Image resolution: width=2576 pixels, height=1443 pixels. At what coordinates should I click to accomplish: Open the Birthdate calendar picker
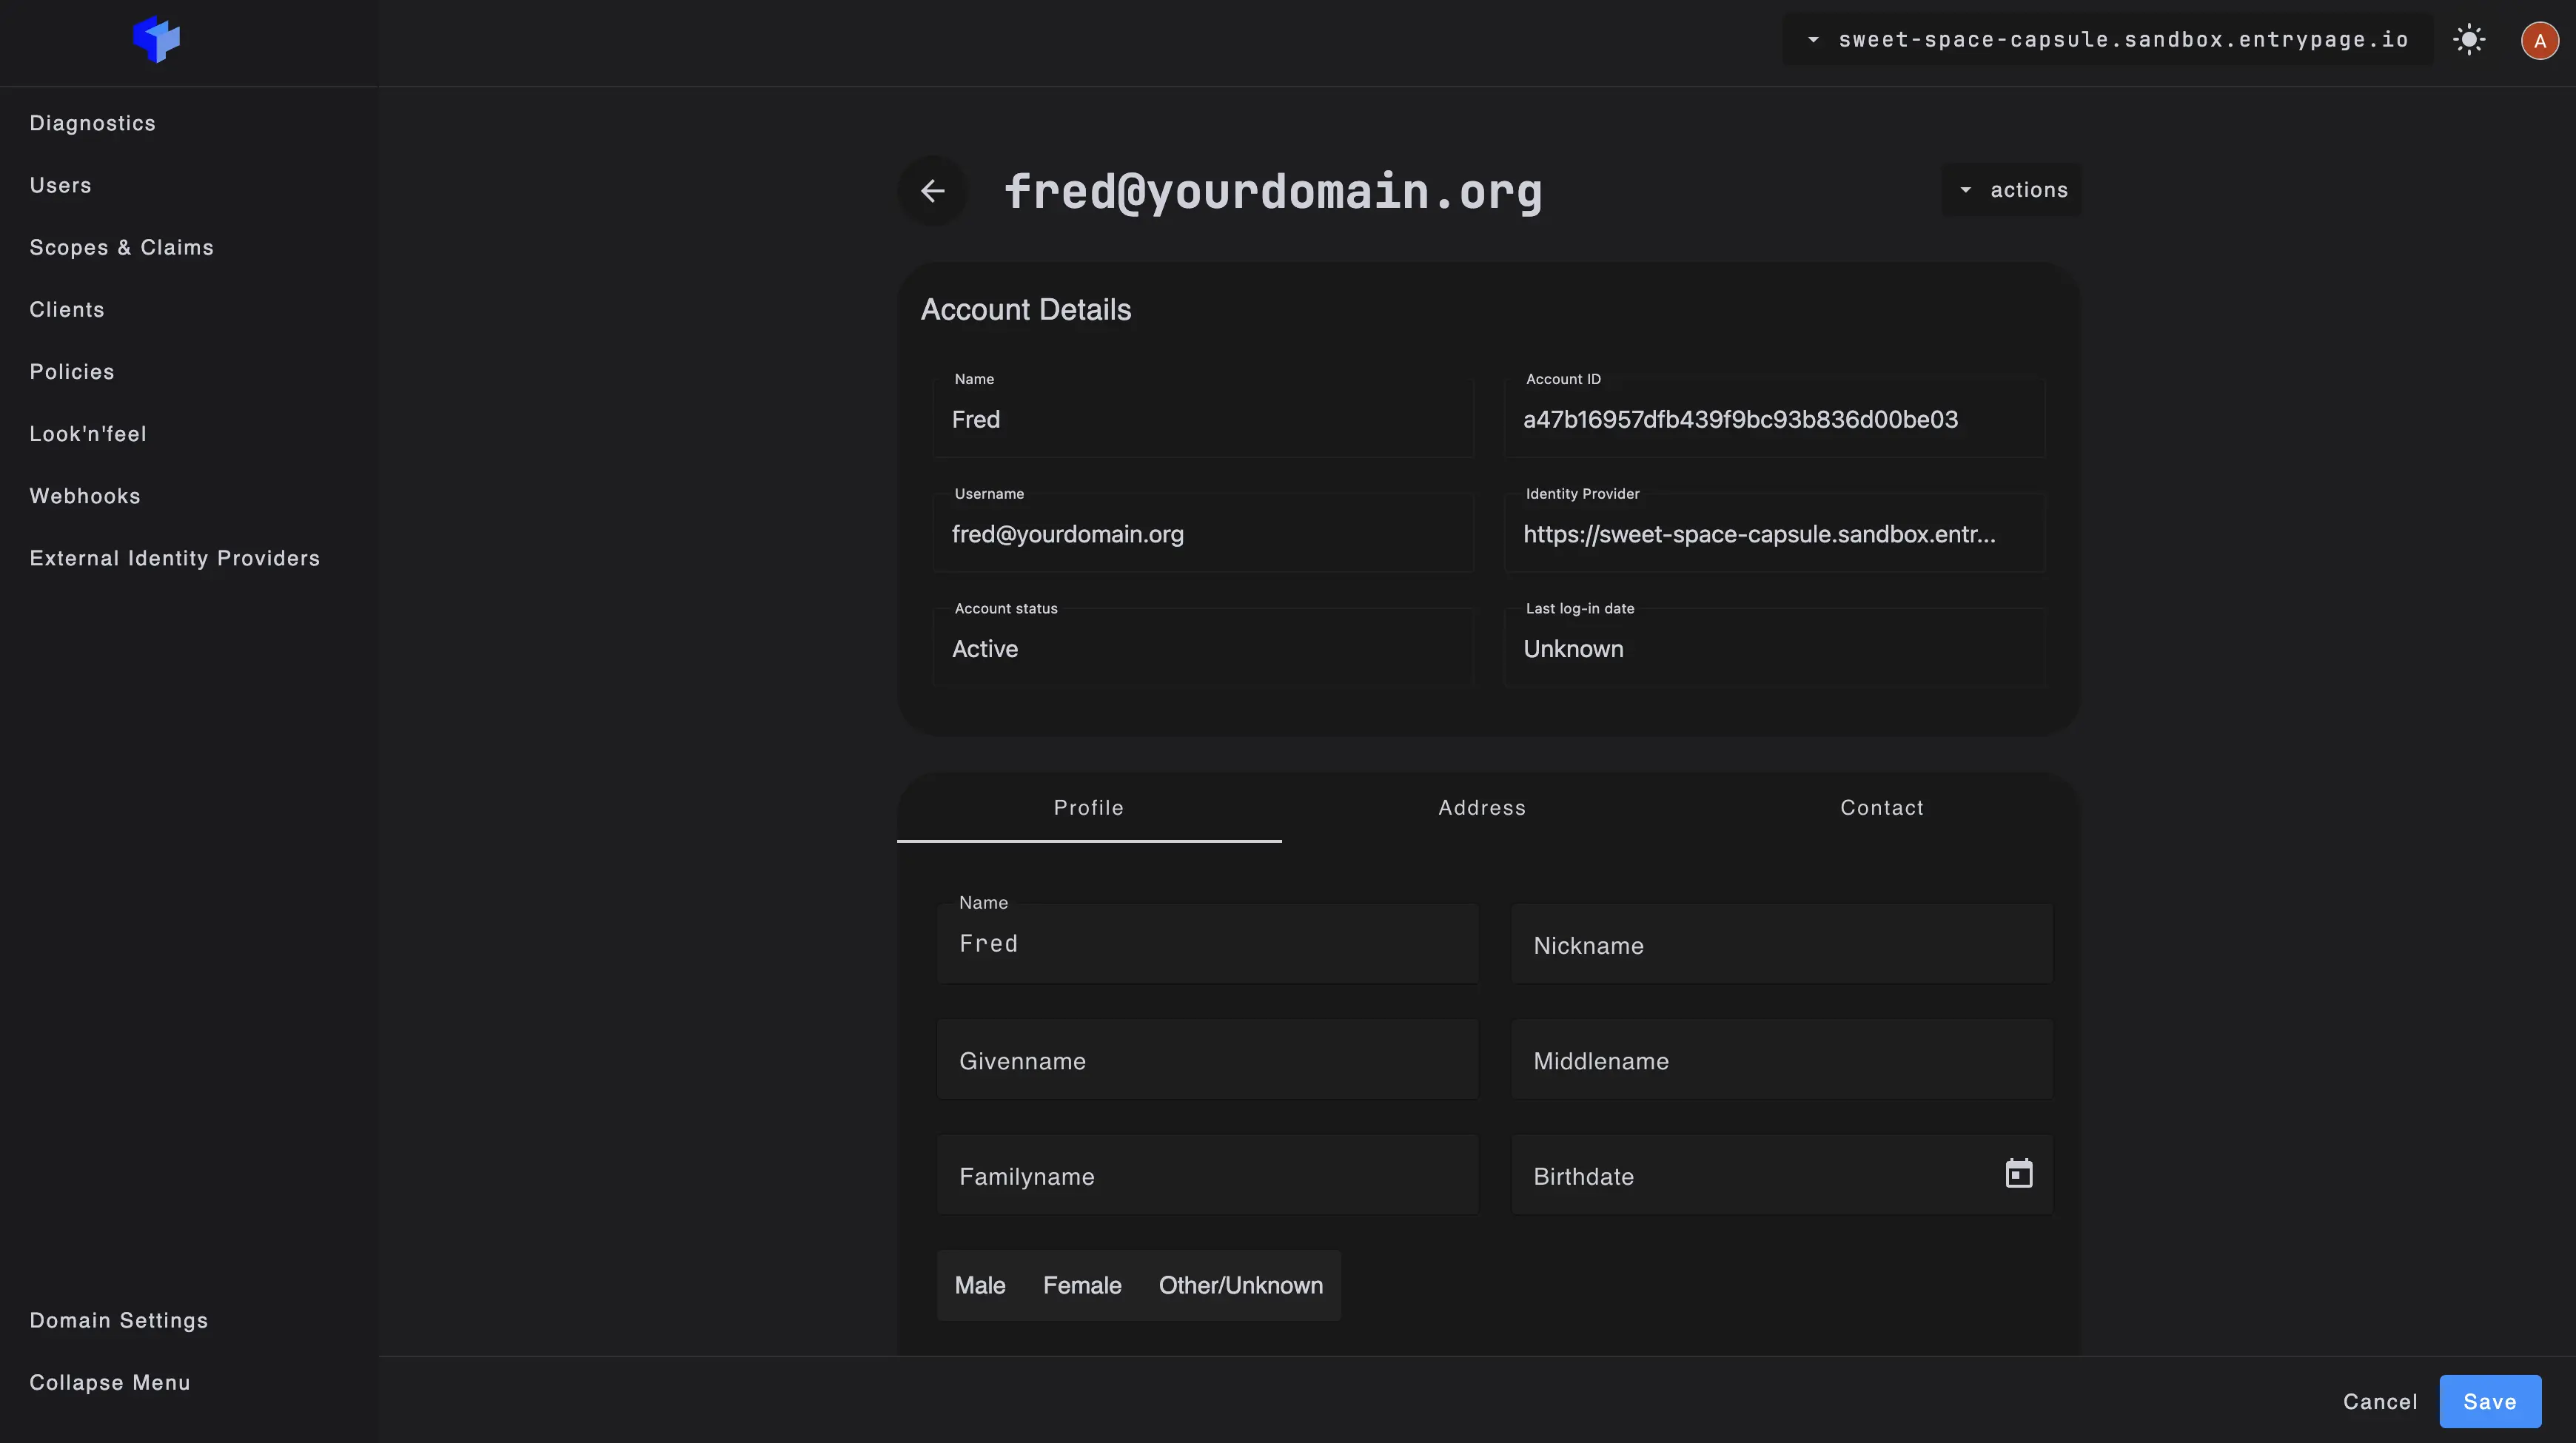coord(2019,1174)
